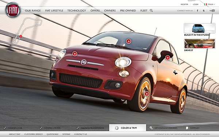Open the Customer Service footer link
Screen dimensions: 219x137
point(33,134)
